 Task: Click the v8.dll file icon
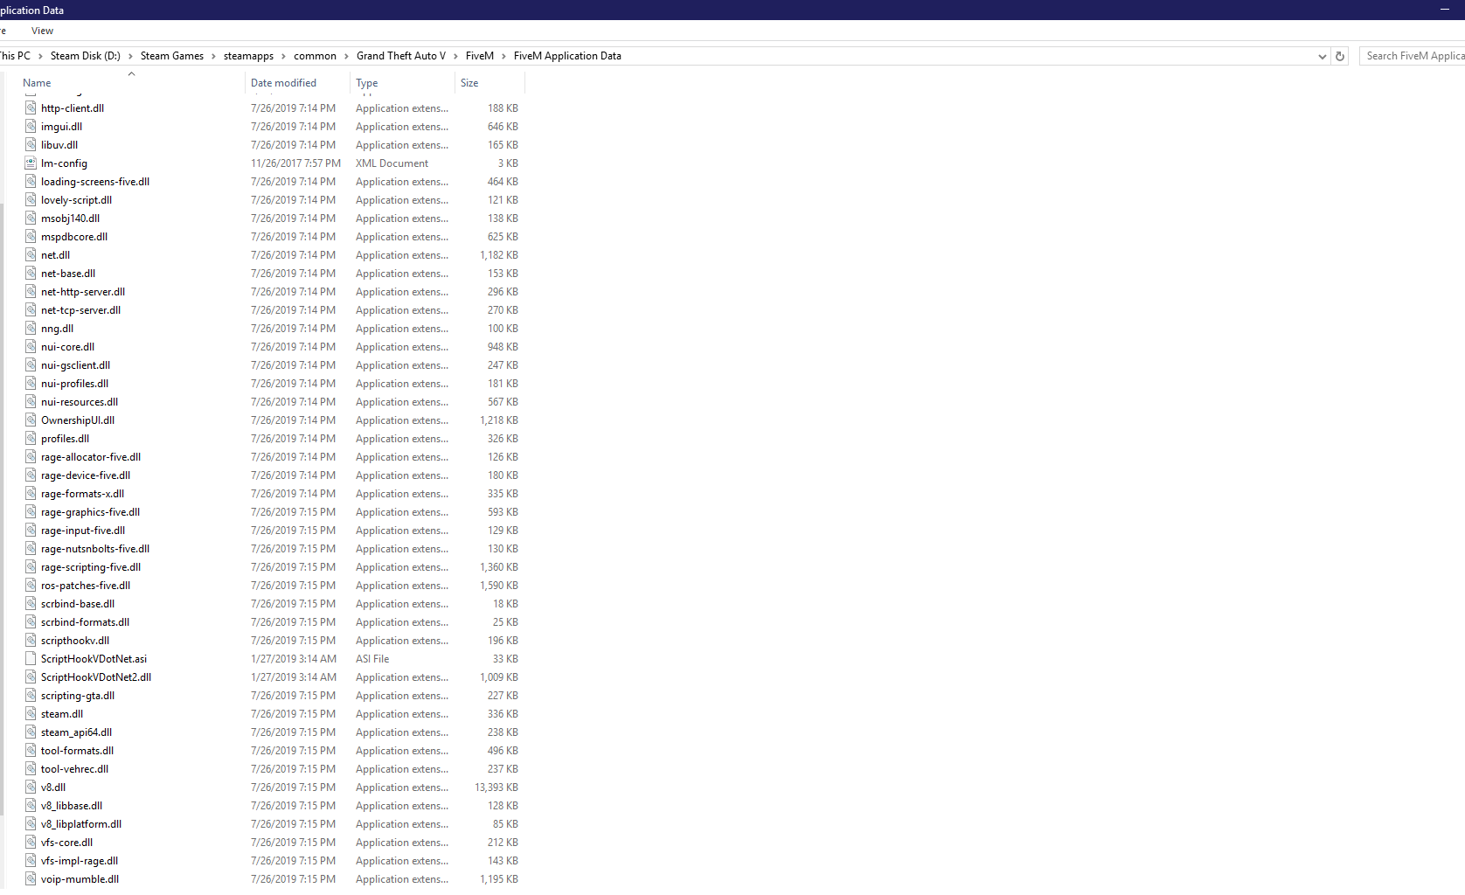31,787
